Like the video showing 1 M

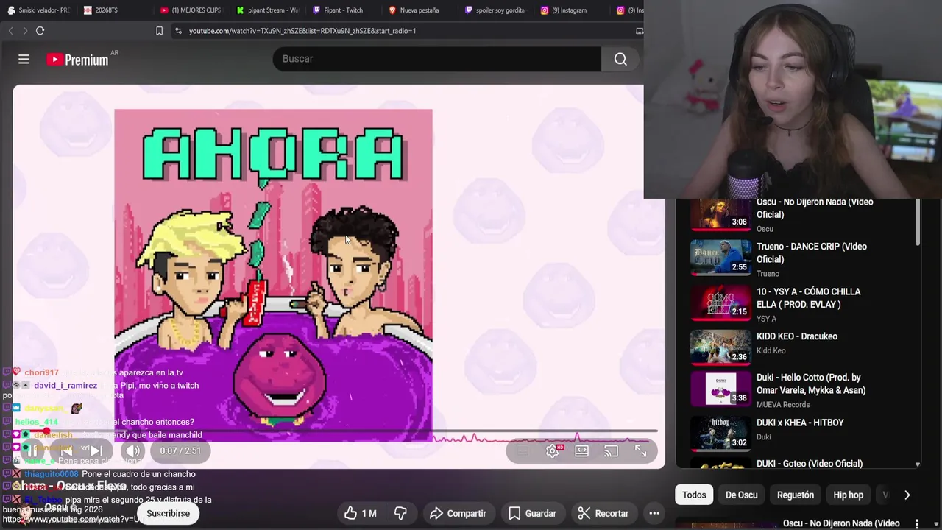coord(360,513)
